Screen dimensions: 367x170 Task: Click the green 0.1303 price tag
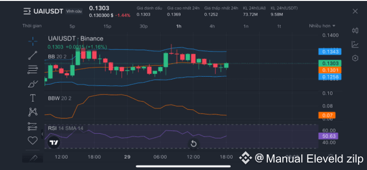[x=330, y=64]
